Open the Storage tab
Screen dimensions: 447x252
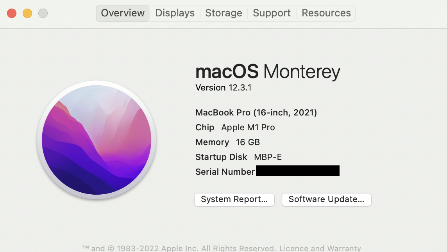[223, 13]
